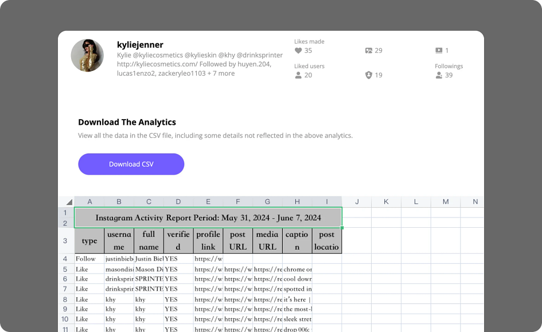Click the 'full name' header cell
Image resolution: width=542 pixels, height=332 pixels.
coord(149,241)
